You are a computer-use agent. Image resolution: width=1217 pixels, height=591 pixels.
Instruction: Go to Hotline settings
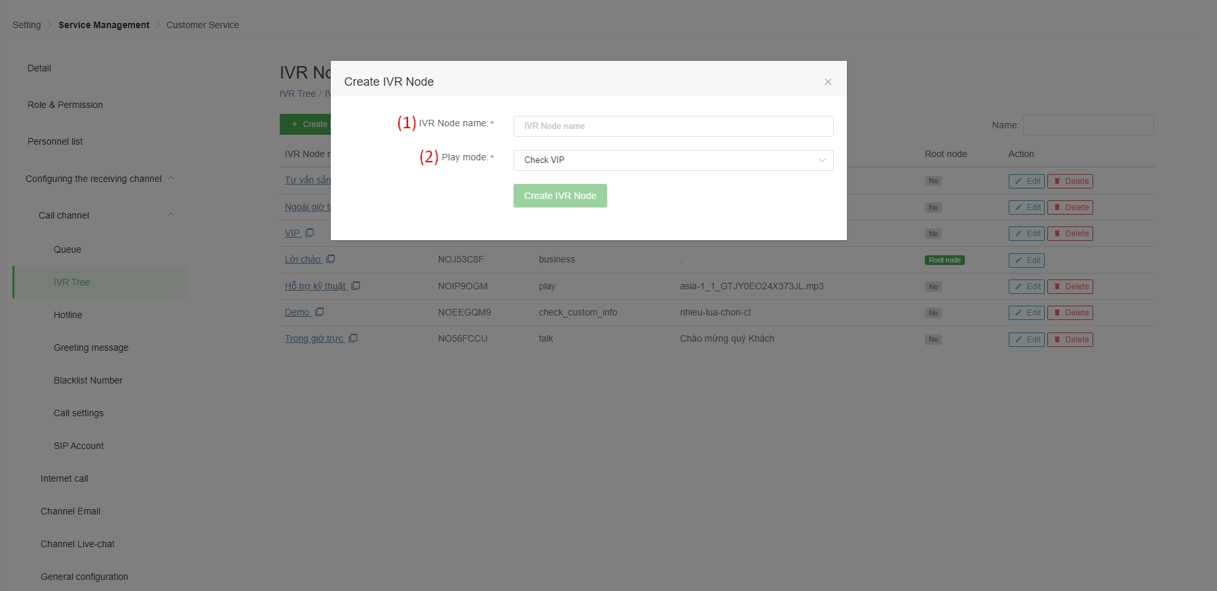click(x=68, y=315)
